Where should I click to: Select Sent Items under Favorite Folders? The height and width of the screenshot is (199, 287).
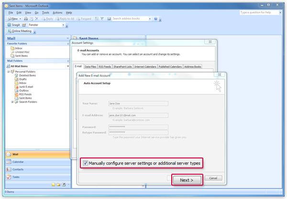point(19,56)
